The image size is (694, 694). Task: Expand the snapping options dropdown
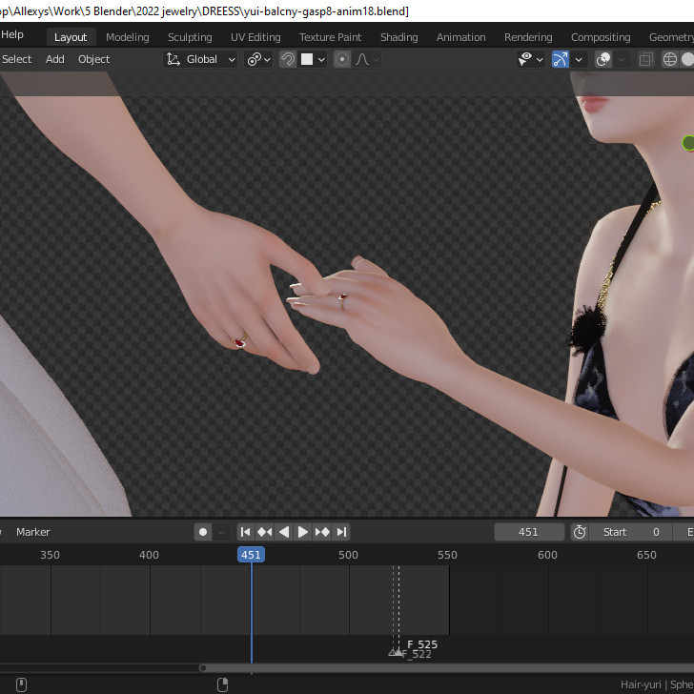click(320, 59)
